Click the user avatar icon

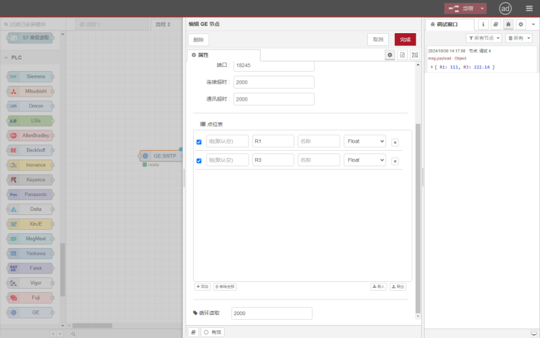coord(505,9)
